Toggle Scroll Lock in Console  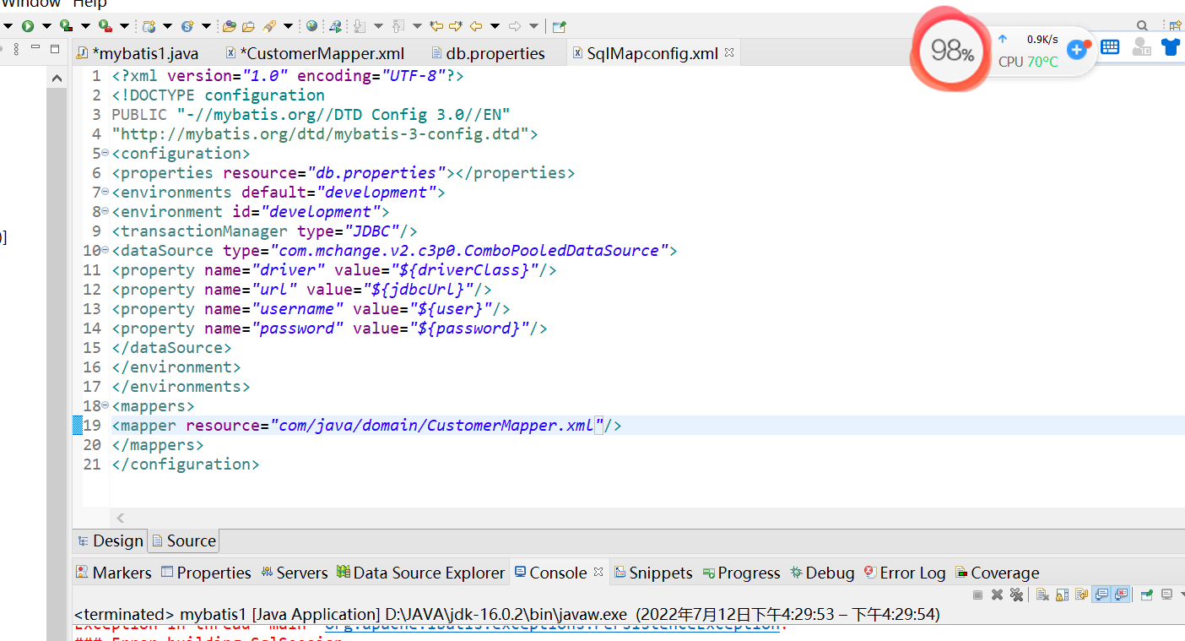click(x=1062, y=595)
